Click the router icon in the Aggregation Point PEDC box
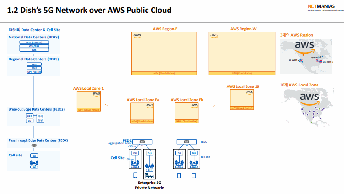The image size is (344, 194). [x=142, y=141]
